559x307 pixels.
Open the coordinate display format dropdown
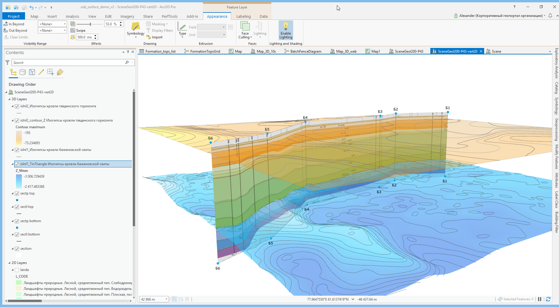353,299
